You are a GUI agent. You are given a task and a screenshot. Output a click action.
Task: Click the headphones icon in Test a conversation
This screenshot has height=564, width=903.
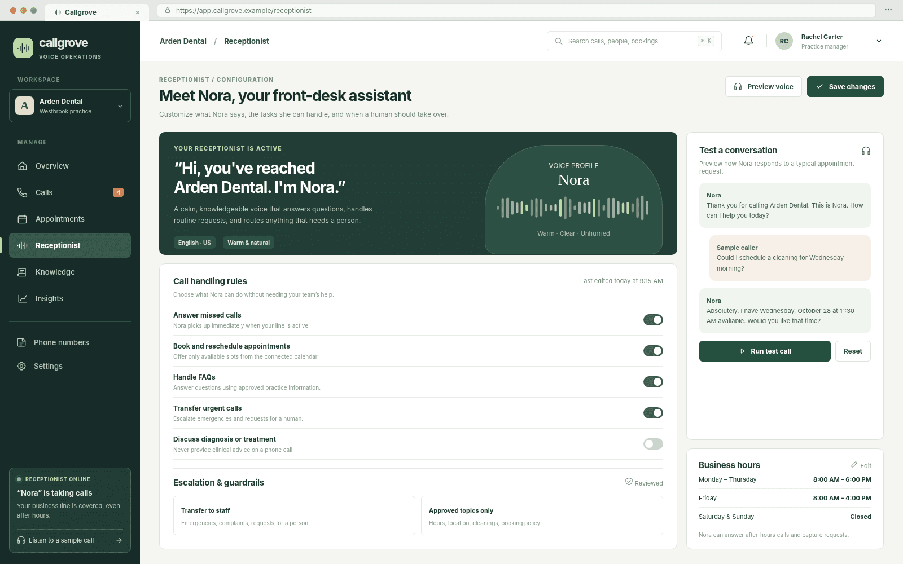866,151
